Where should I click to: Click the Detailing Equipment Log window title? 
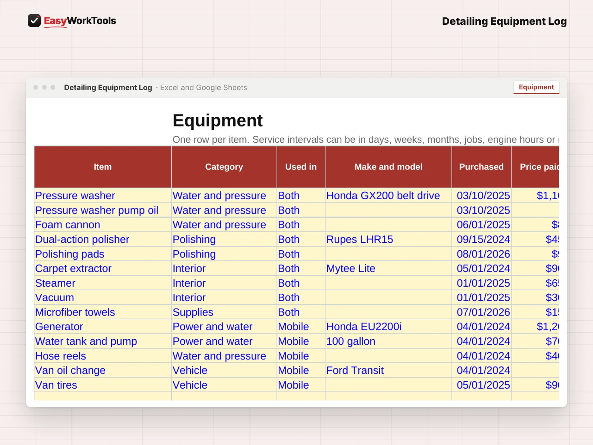[x=108, y=88]
